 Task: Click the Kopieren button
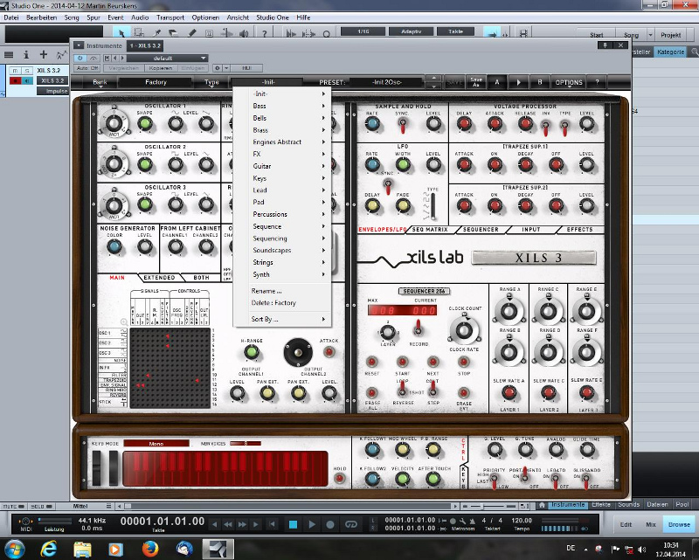(x=161, y=68)
